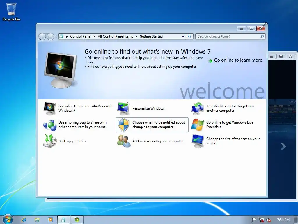Click the Back up your files drive icon
Image resolution: width=298 pixels, height=224 pixels.
click(50, 141)
